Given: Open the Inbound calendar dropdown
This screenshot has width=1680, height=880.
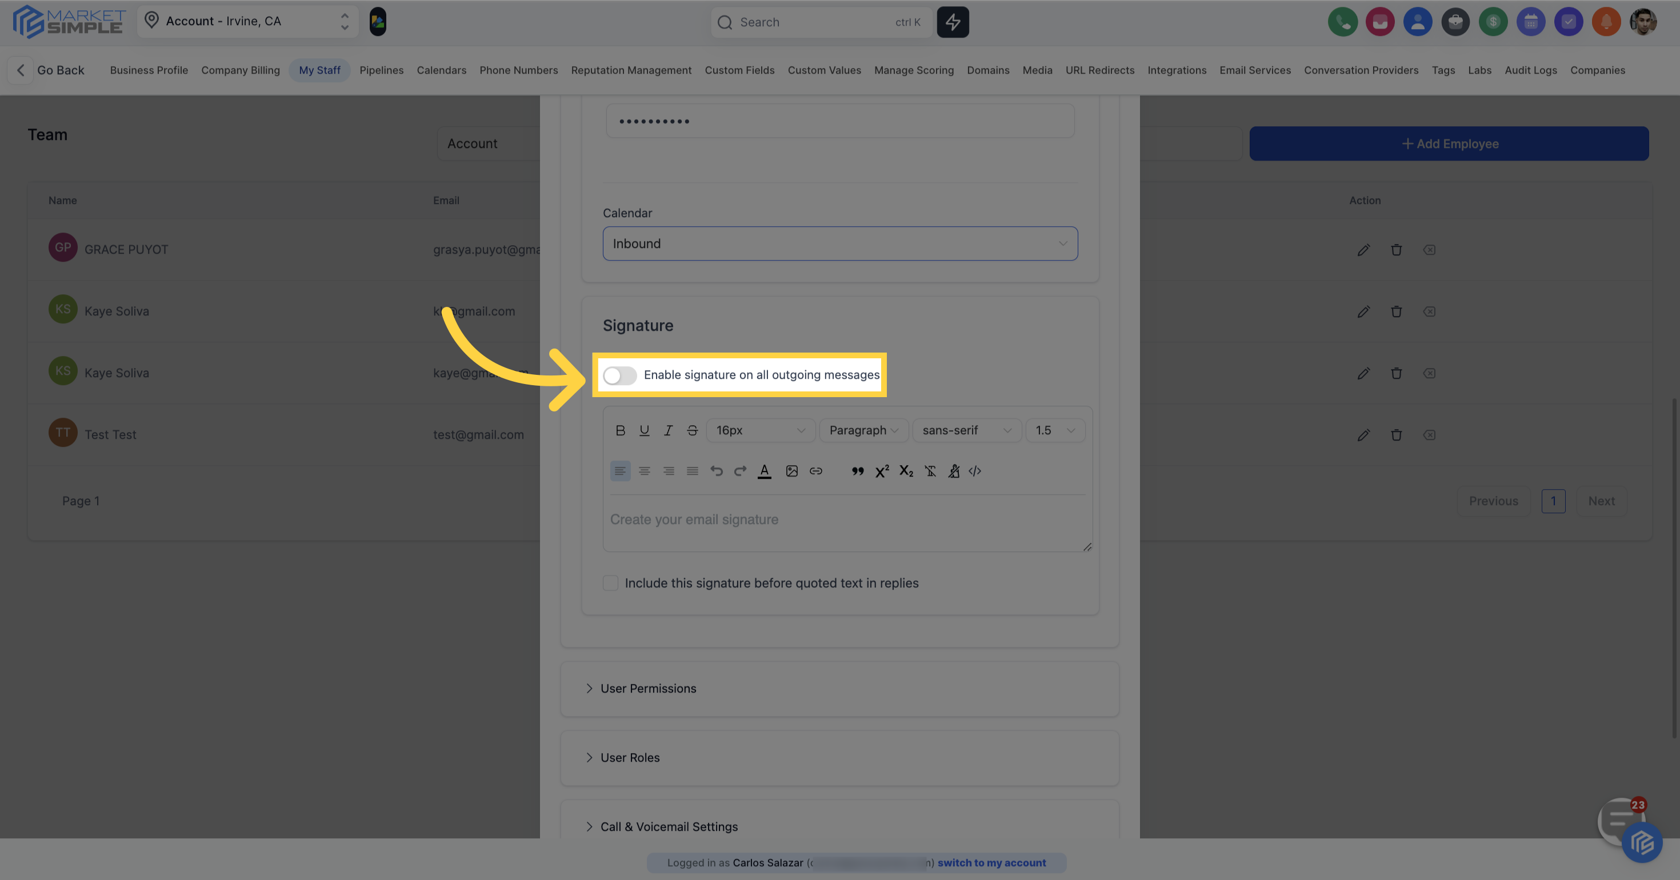Looking at the screenshot, I should pyautogui.click(x=839, y=243).
